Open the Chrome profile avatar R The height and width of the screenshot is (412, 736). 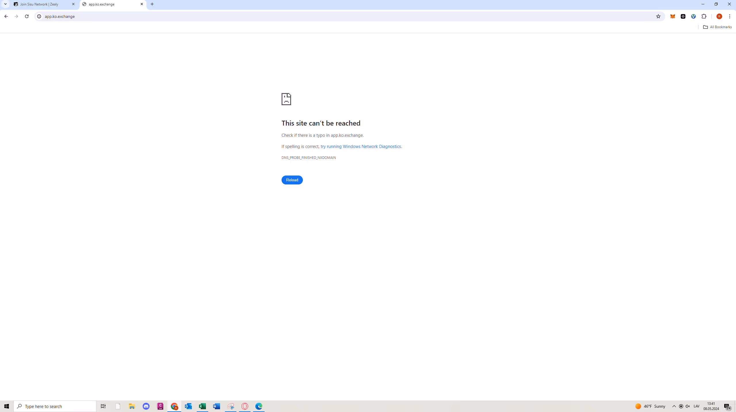click(719, 16)
